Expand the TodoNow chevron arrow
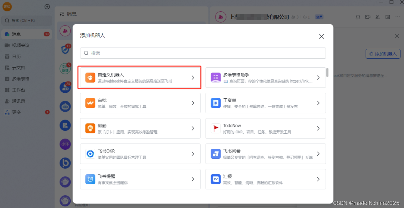 click(318, 128)
